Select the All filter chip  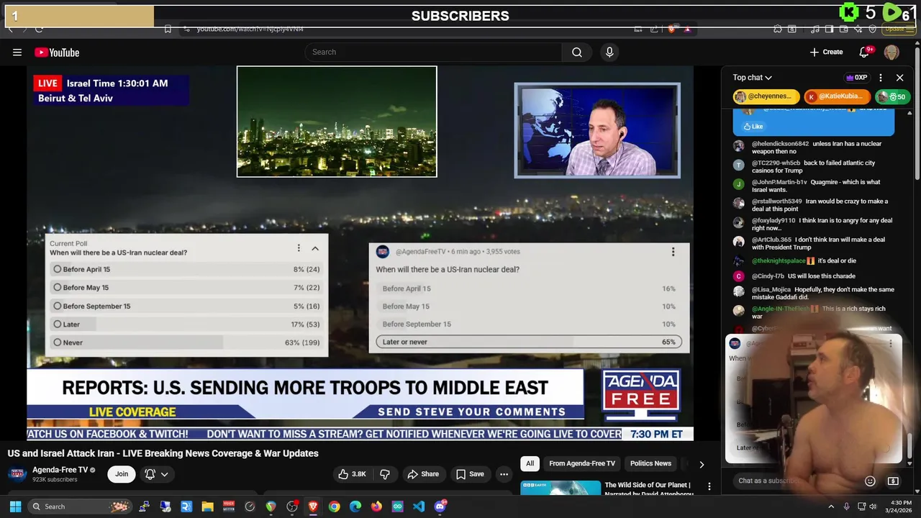pyautogui.click(x=530, y=463)
